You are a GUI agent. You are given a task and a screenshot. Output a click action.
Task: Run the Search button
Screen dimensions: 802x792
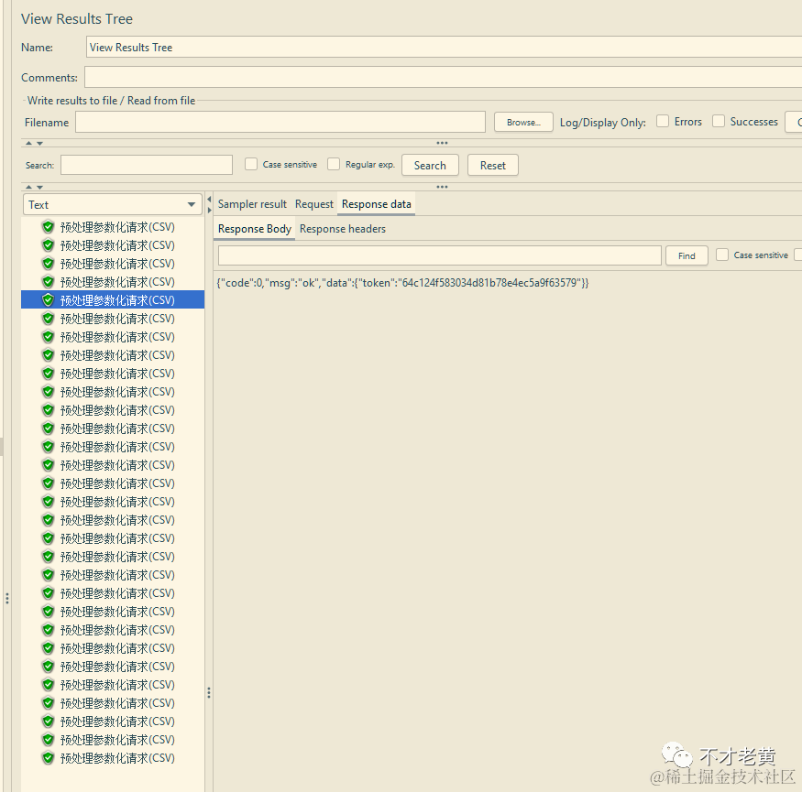[x=430, y=165]
